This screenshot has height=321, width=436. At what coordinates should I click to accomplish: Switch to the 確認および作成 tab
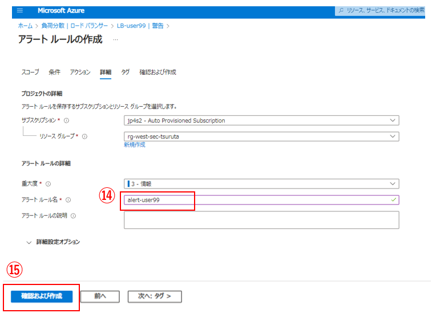[x=158, y=72]
